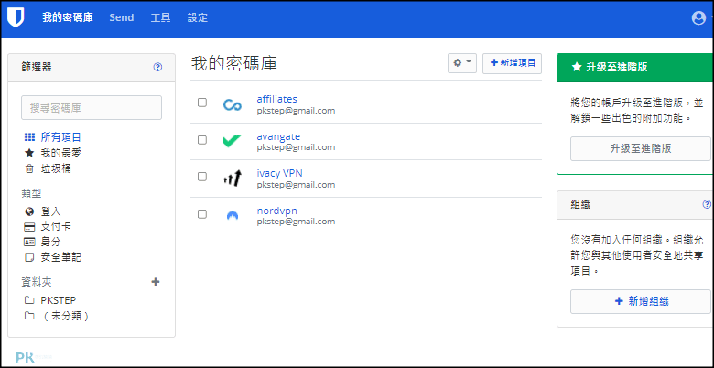This screenshot has height=368, width=714.
Task: Open the gear options dropdown
Action: pos(462,63)
